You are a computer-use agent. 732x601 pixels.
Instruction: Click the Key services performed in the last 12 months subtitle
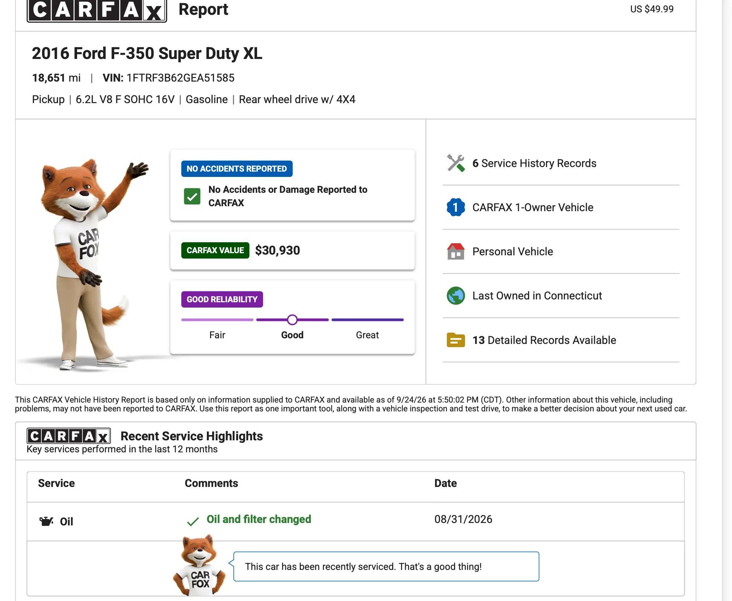(122, 449)
